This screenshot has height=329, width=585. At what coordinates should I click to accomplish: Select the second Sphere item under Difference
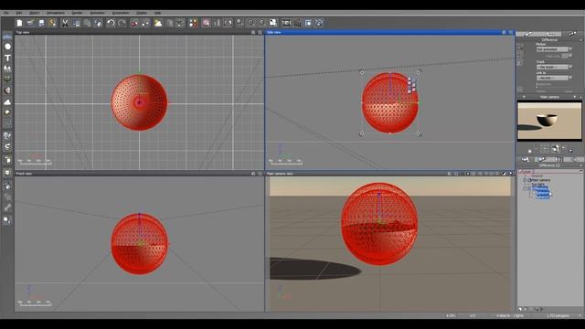(x=543, y=197)
